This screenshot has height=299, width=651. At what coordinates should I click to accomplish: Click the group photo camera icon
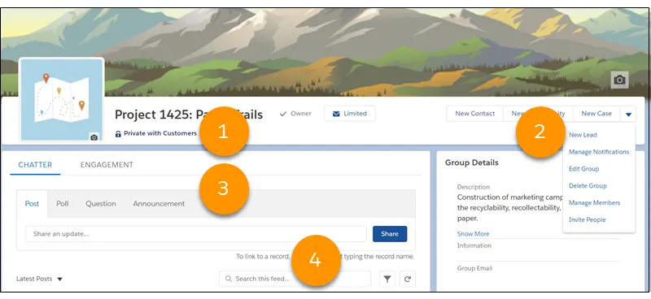point(94,137)
